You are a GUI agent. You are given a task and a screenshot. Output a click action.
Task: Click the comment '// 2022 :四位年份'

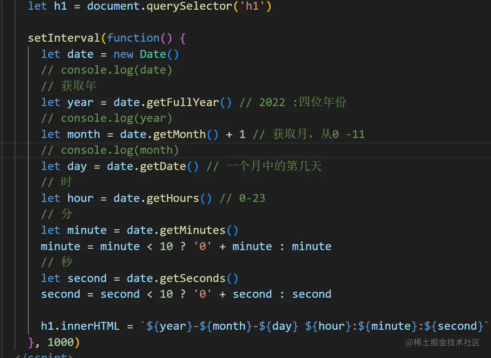tap(293, 102)
